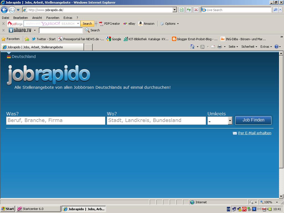Open the Sicherheit command dropdown

coord(249,47)
